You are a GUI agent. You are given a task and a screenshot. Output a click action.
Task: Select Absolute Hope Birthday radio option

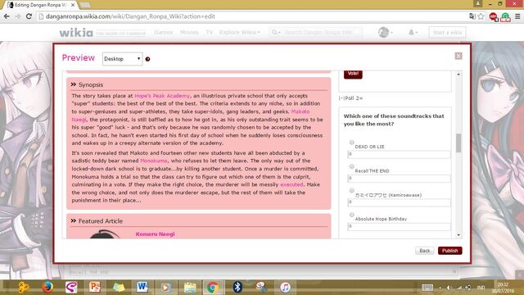[x=351, y=215]
